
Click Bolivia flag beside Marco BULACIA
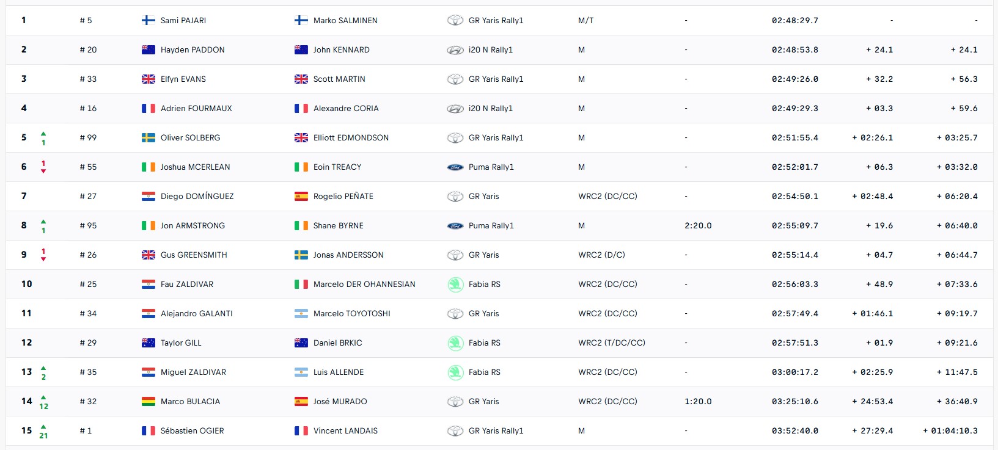149,401
